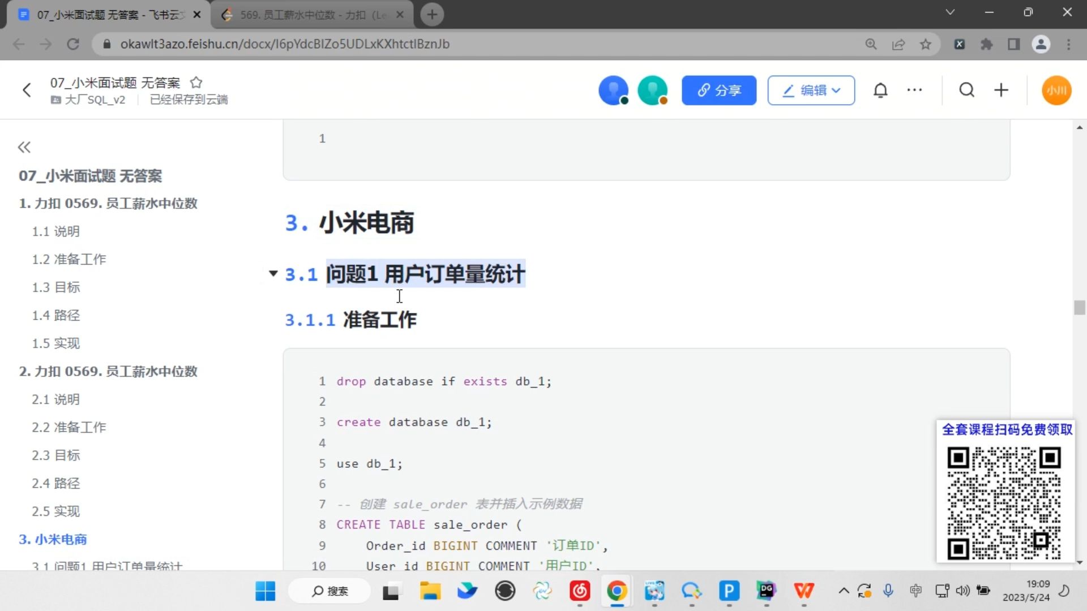Jump to outline item 2.5 实现
This screenshot has width=1087, height=611.
click(x=55, y=511)
